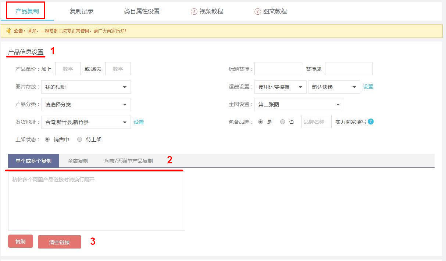Click the 实力商家填写 text
This screenshot has height=261, width=446.
click(351, 122)
